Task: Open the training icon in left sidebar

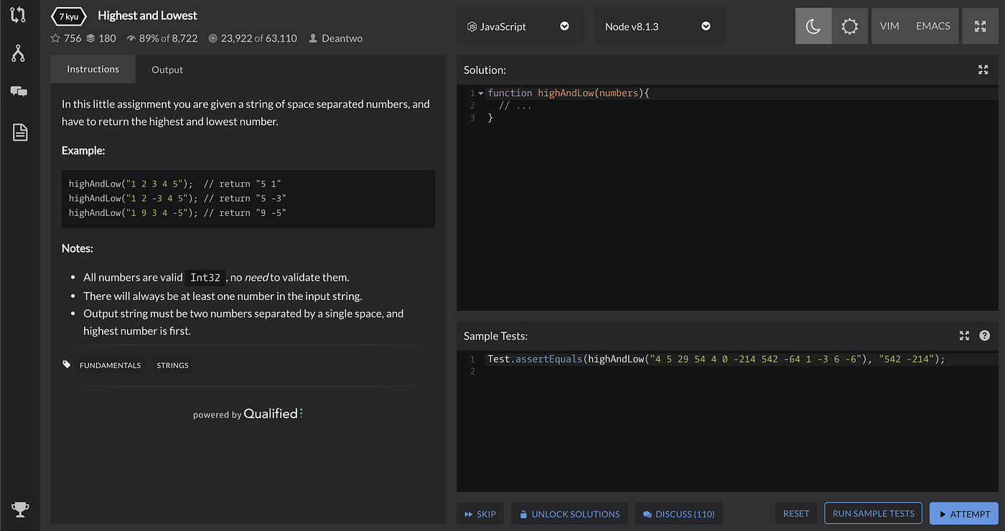Action: pyautogui.click(x=19, y=14)
